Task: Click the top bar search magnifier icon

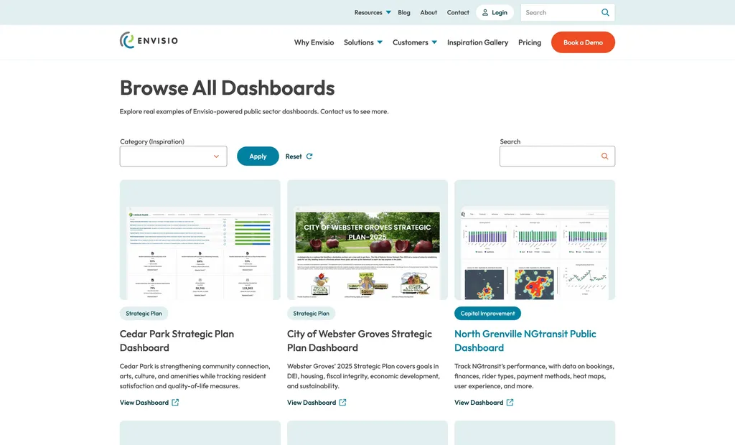Action: (605, 13)
